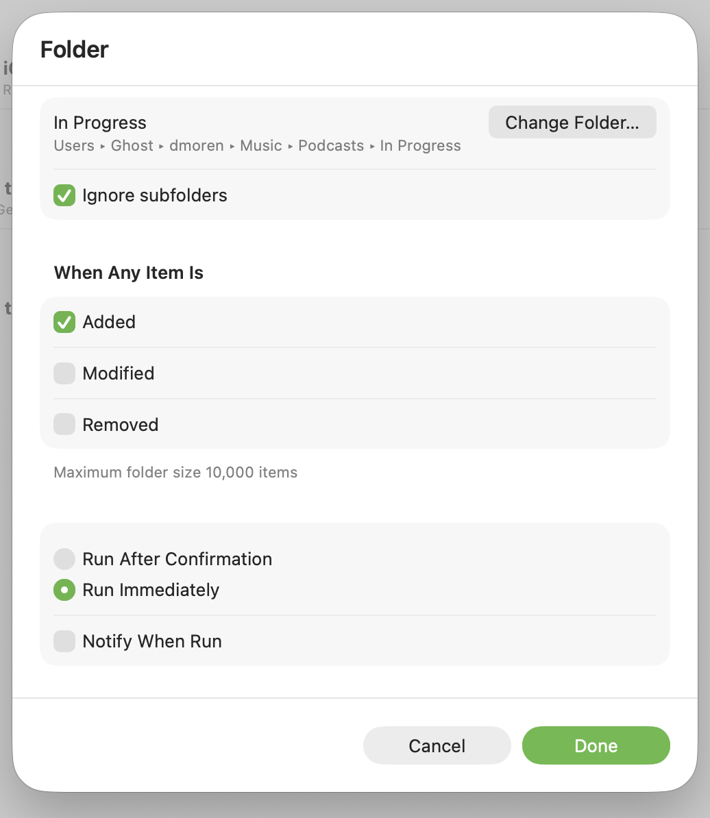The width and height of the screenshot is (710, 818).
Task: Click the last In Progress path segment
Action: coord(420,146)
